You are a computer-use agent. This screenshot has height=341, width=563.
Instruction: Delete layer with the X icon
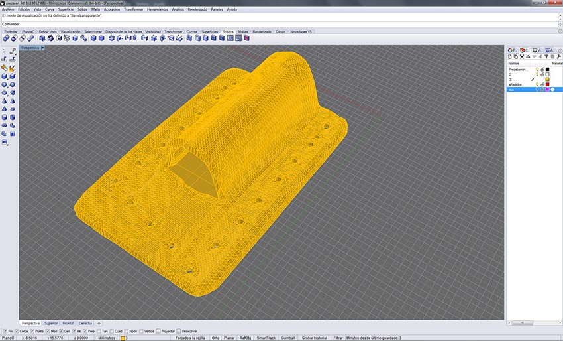point(522,57)
